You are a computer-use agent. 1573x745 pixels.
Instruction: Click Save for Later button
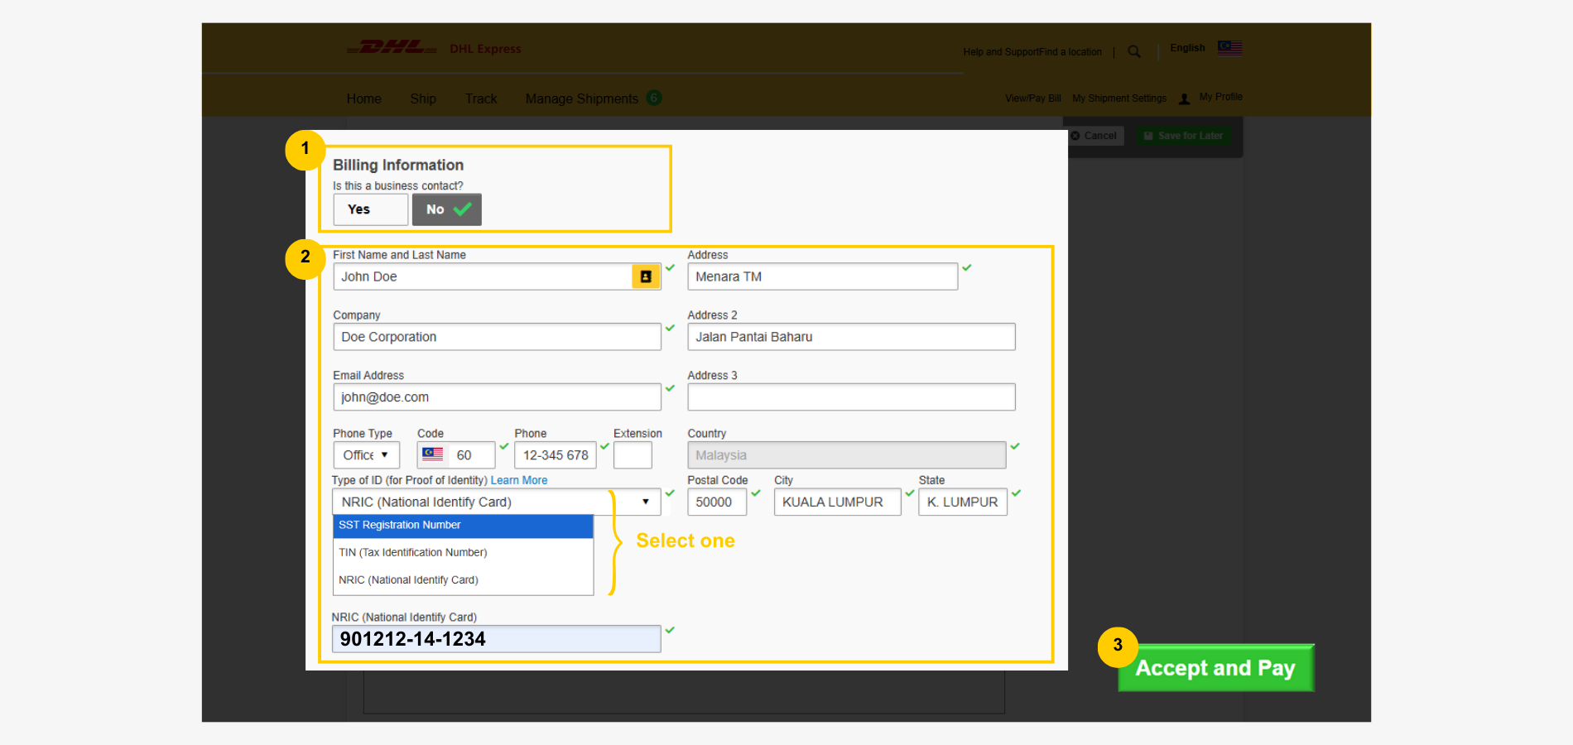coord(1183,136)
